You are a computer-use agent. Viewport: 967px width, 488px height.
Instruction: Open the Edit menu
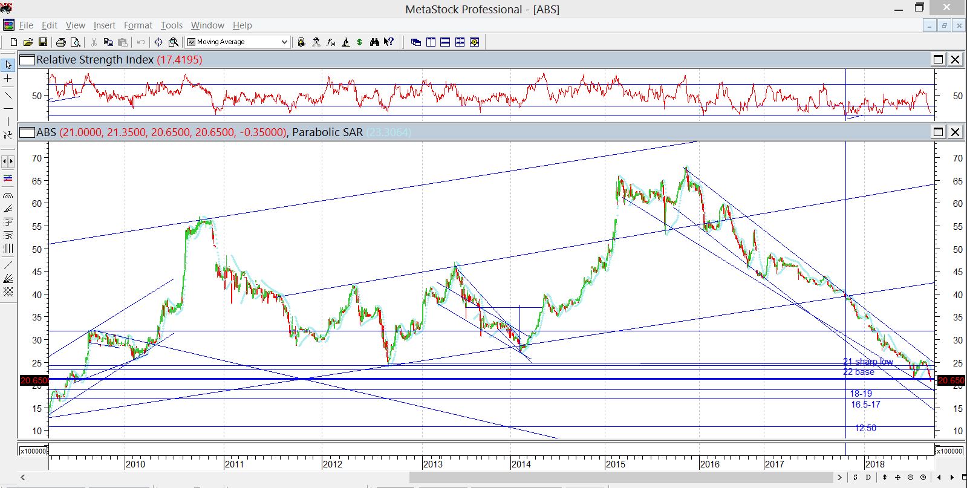50,25
